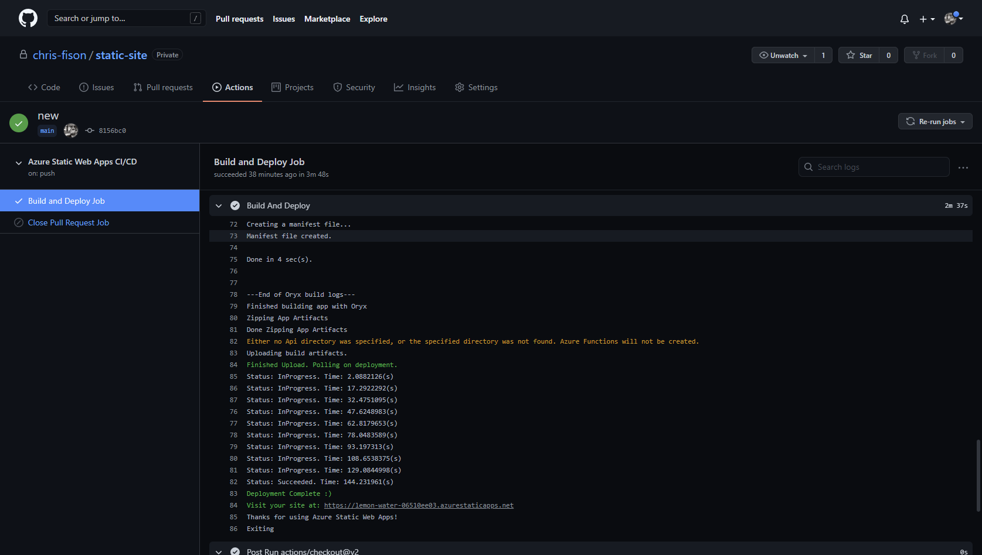Click the Unwatch dropdown button
Screen dimensions: 982x555
783,55
